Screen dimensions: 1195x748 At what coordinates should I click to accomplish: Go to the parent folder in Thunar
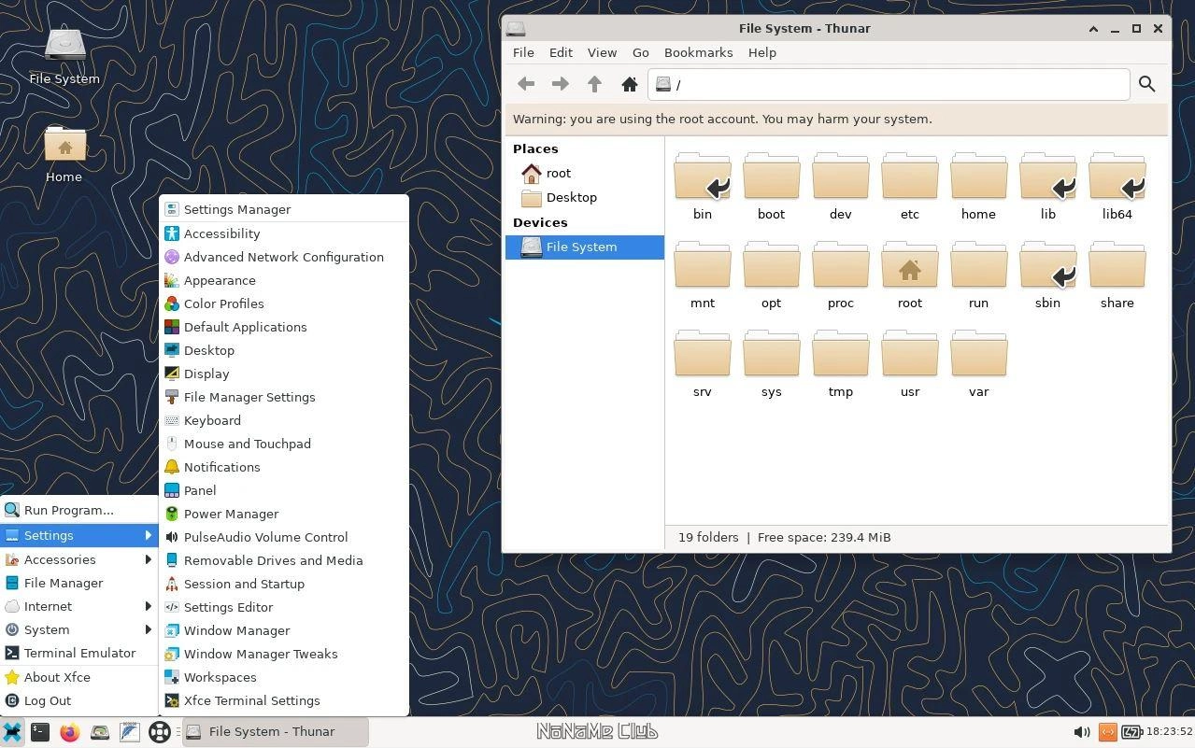594,84
